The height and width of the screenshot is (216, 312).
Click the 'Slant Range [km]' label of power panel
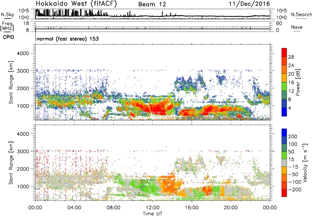[11, 82]
